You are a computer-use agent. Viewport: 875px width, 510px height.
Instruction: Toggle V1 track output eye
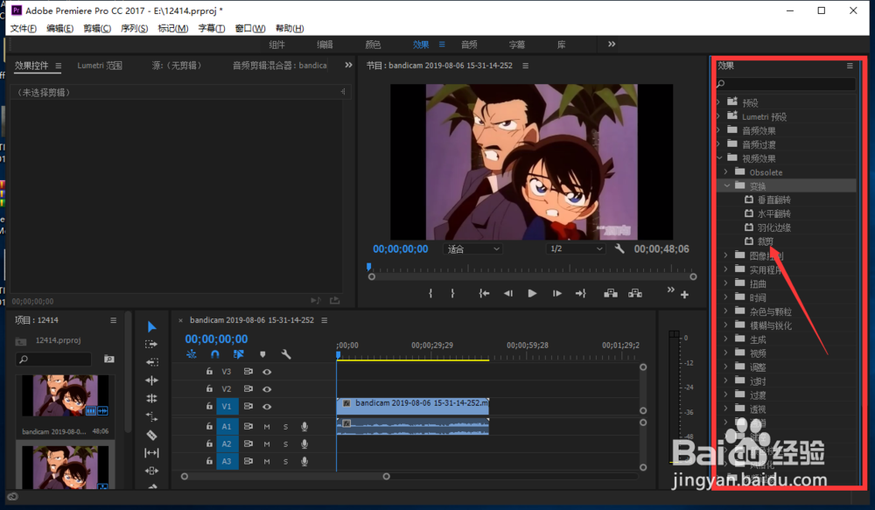pyautogui.click(x=267, y=407)
